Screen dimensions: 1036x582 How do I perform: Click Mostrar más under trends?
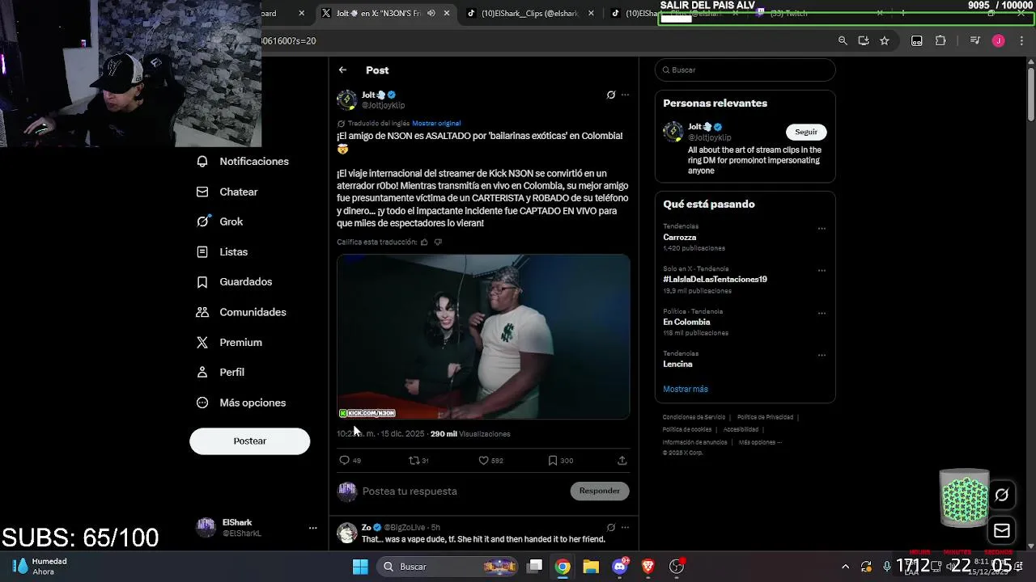(x=686, y=390)
